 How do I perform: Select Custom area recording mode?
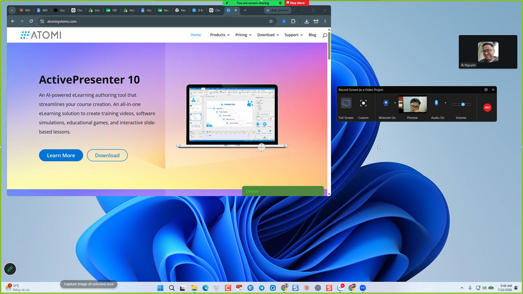point(363,103)
